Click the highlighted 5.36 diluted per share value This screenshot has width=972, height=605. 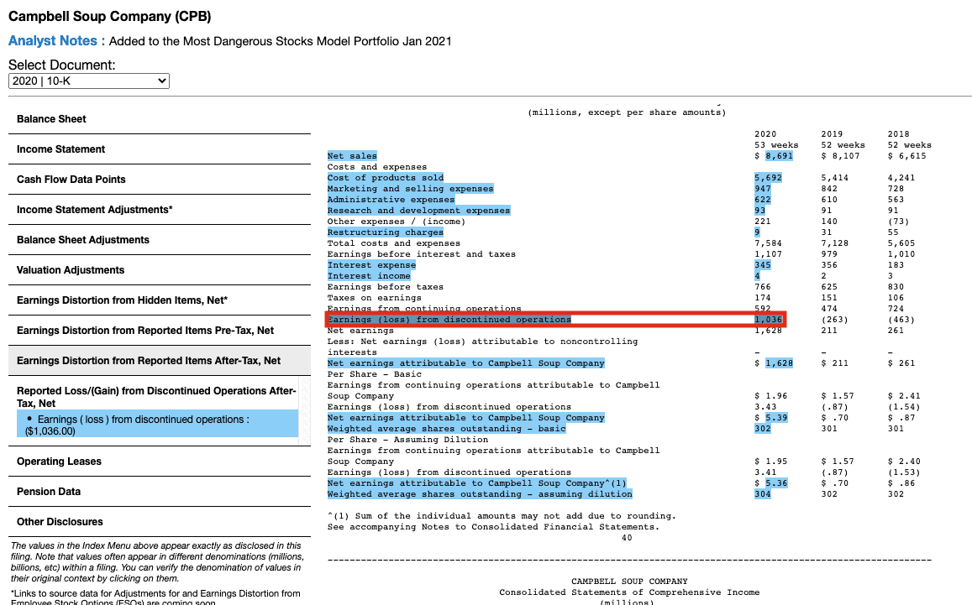point(776,483)
